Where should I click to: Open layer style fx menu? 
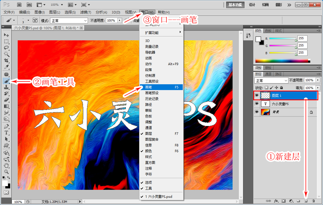(276, 201)
